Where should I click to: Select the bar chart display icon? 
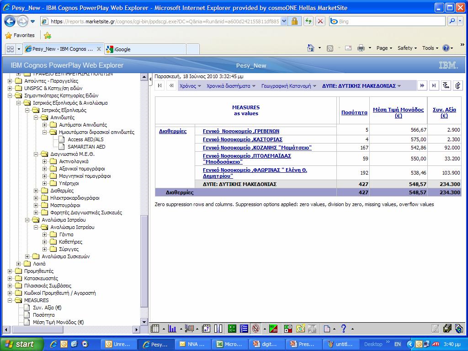tap(172, 329)
